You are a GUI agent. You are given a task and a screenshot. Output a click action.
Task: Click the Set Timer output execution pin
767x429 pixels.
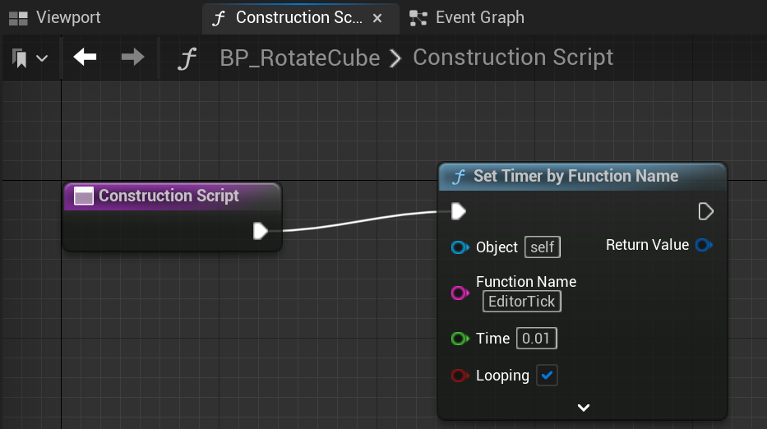coord(705,212)
